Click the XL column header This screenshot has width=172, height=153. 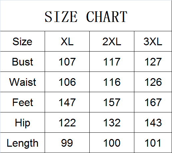(x=67, y=41)
